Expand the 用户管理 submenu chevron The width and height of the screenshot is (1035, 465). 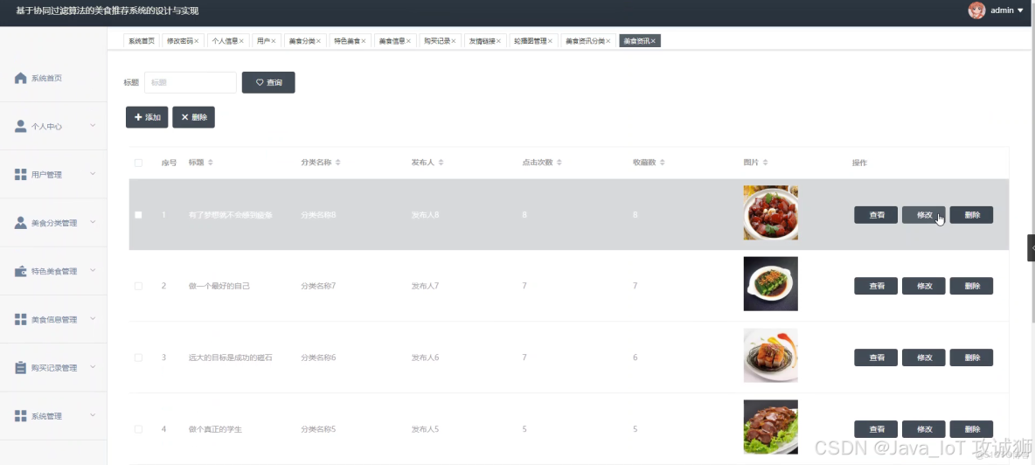(x=93, y=173)
